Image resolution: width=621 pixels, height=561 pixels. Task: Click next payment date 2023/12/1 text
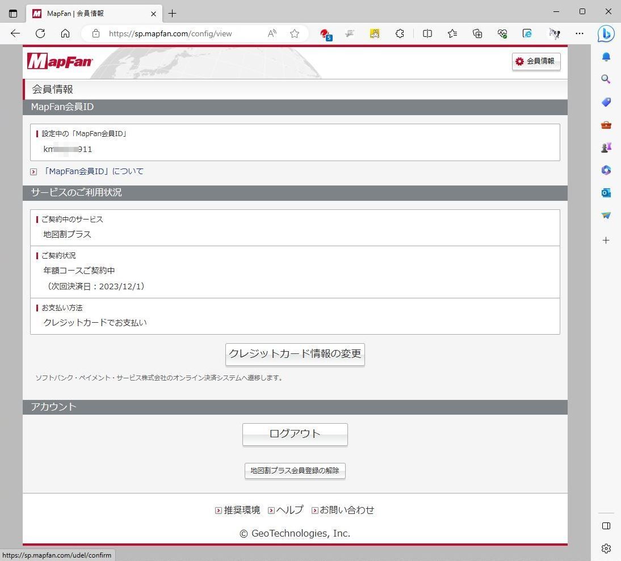coord(96,286)
